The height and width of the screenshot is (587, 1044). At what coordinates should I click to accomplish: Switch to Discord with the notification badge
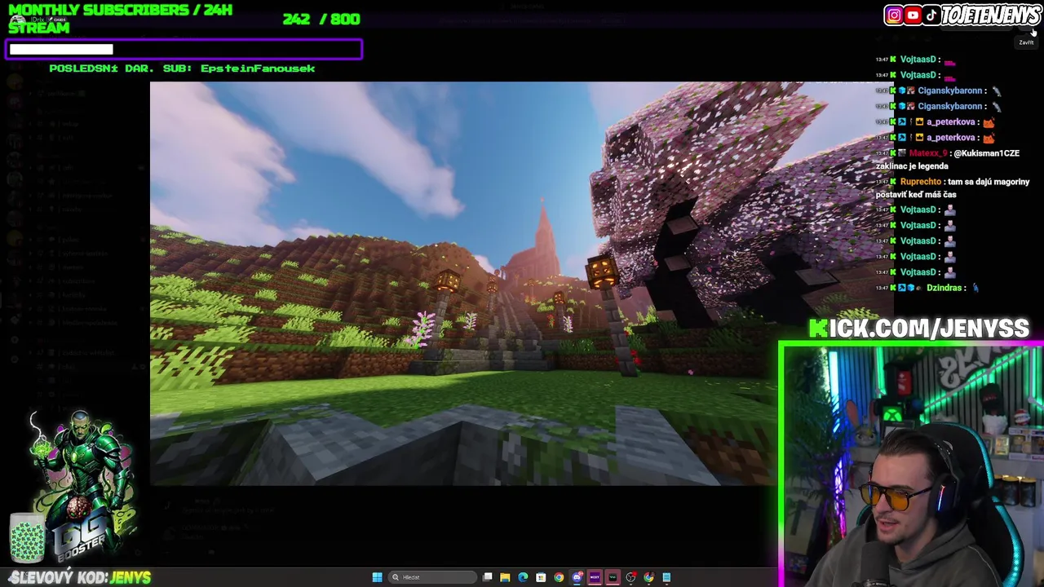577,577
